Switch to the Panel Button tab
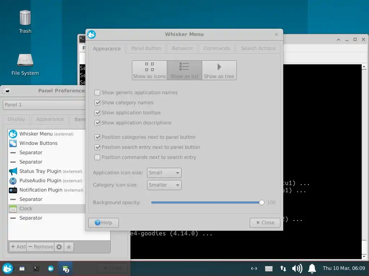This screenshot has width=369, height=276. [146, 49]
